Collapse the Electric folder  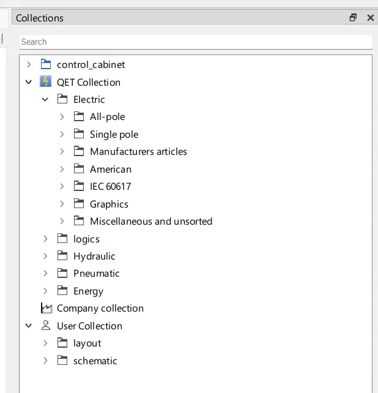pos(45,100)
